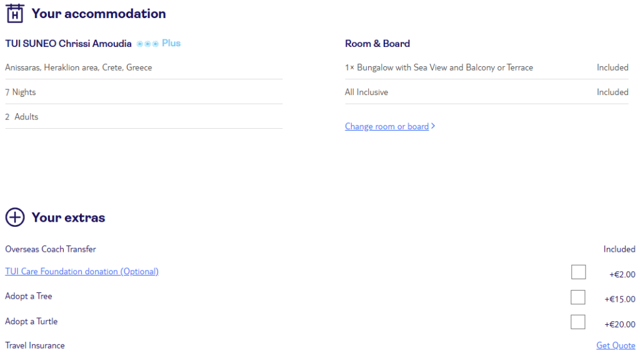
Task: Click the three-sun rating icons beside hotel name
Action: click(147, 44)
